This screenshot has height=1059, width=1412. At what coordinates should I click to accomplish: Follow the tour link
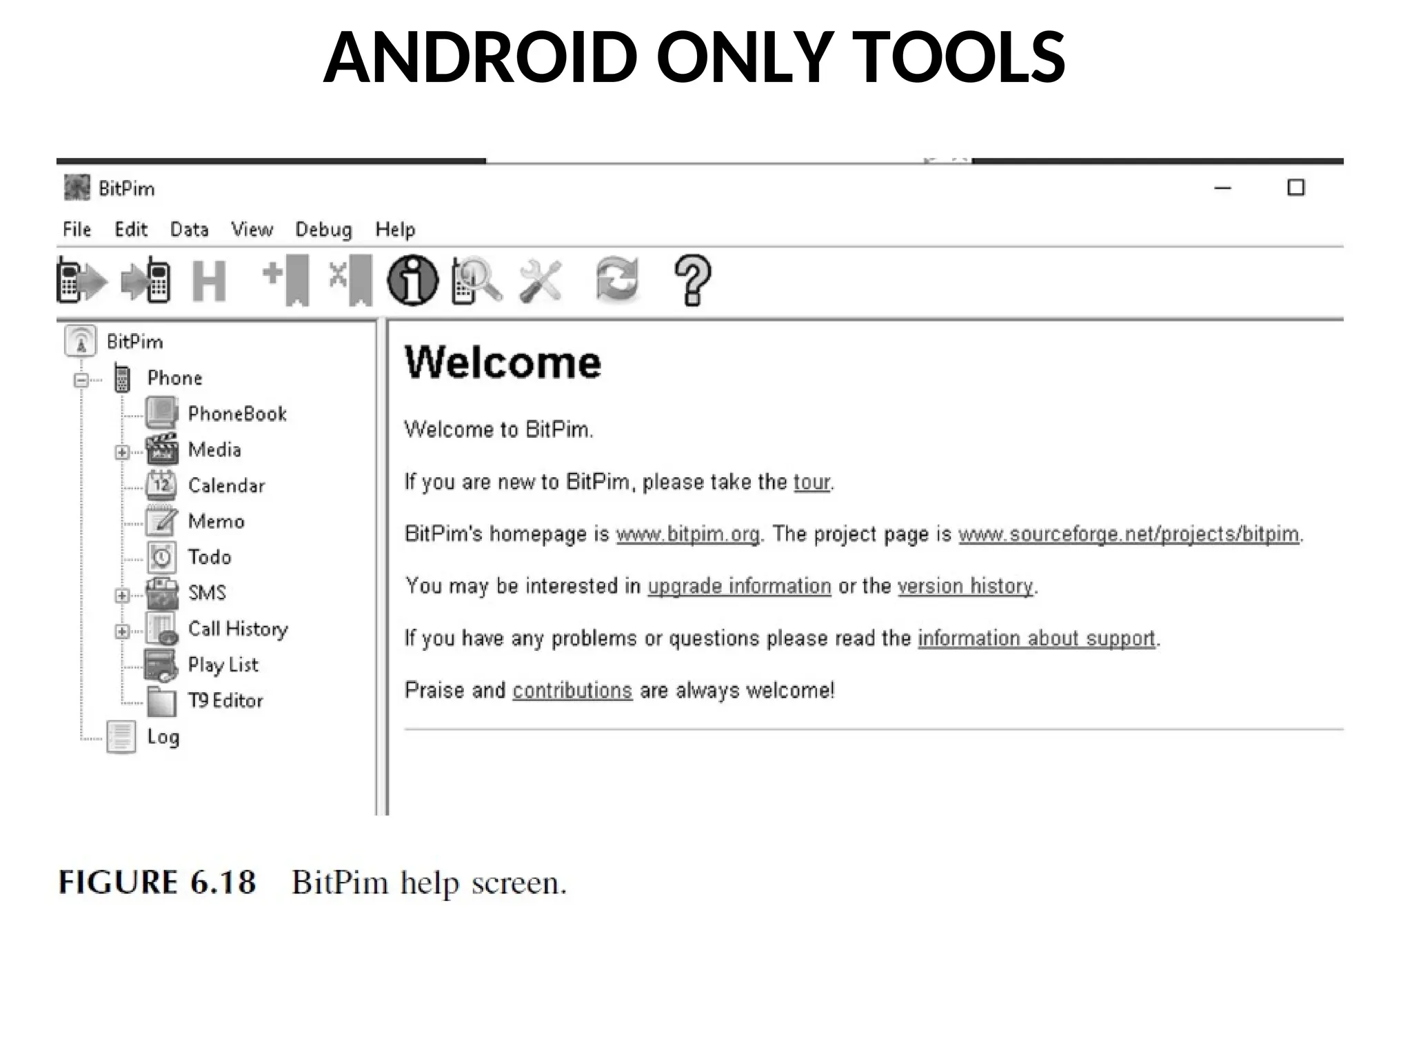click(811, 482)
